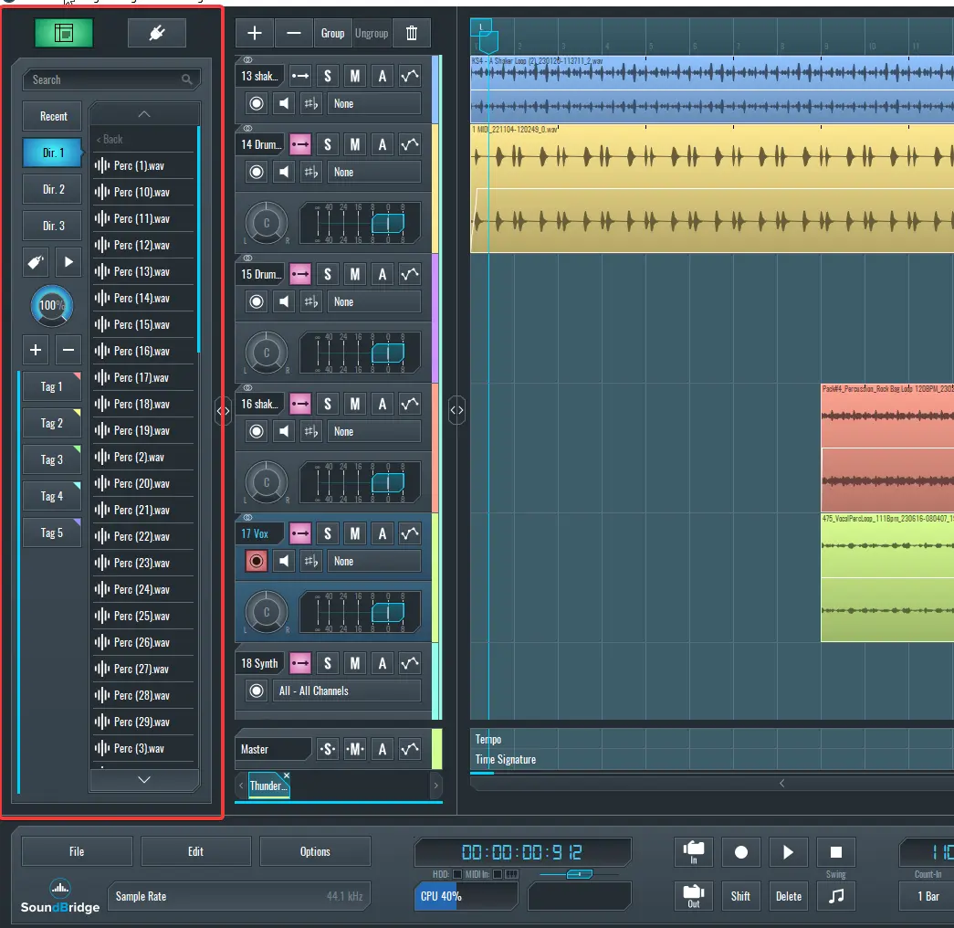Switch to Dir. 2 tab

[x=53, y=189]
